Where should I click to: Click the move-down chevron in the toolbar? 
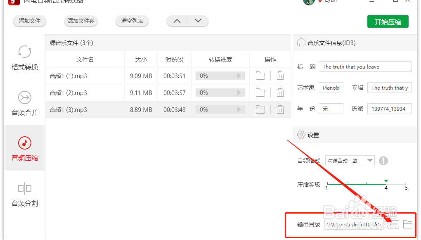tap(198, 21)
